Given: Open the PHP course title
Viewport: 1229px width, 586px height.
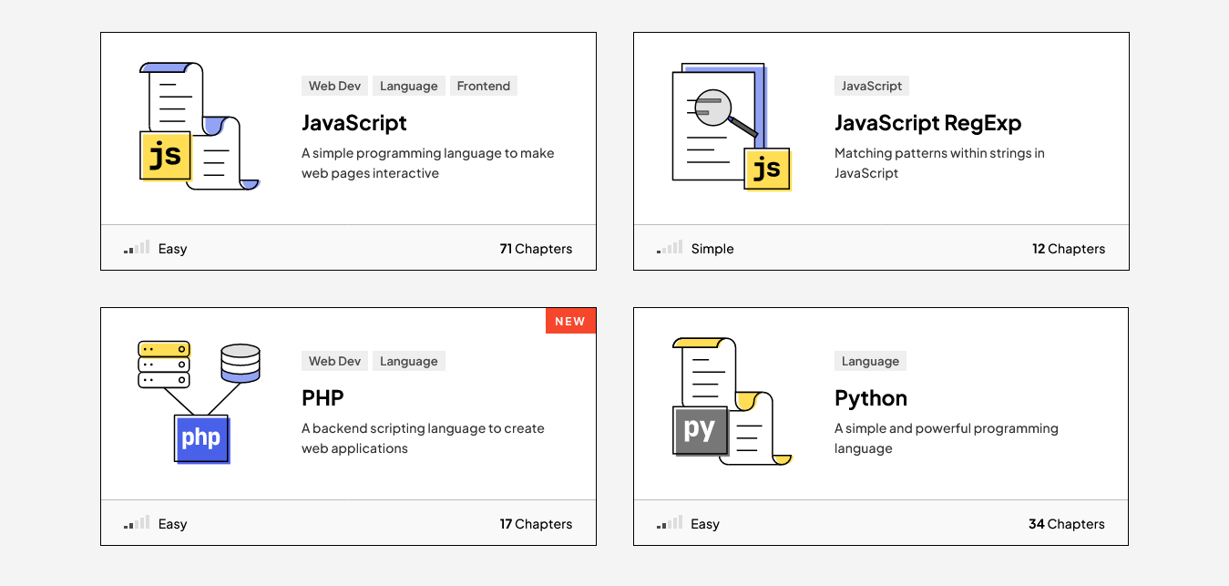Looking at the screenshot, I should click(x=323, y=398).
